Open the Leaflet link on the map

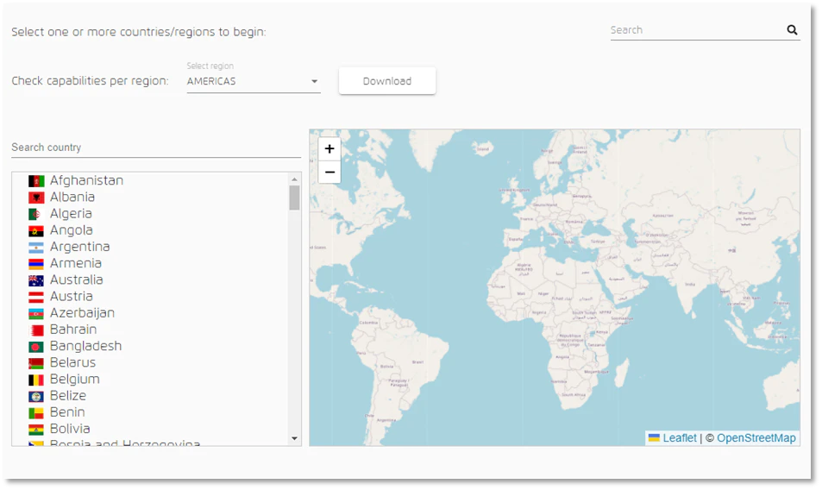(680, 438)
